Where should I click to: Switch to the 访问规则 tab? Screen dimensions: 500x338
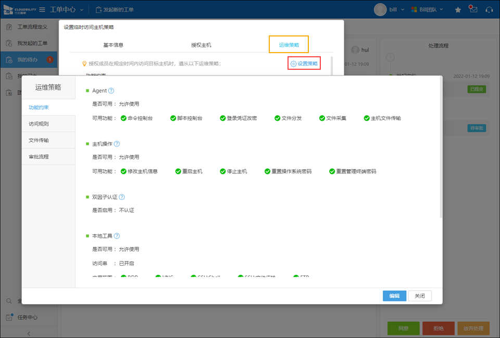click(x=48, y=124)
